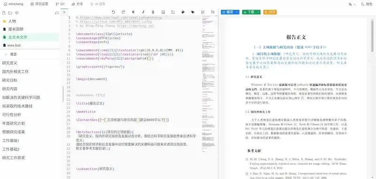This screenshot has height=179, width=376.
Task: Place cursor on \maketitle line
Action: coord(86,112)
